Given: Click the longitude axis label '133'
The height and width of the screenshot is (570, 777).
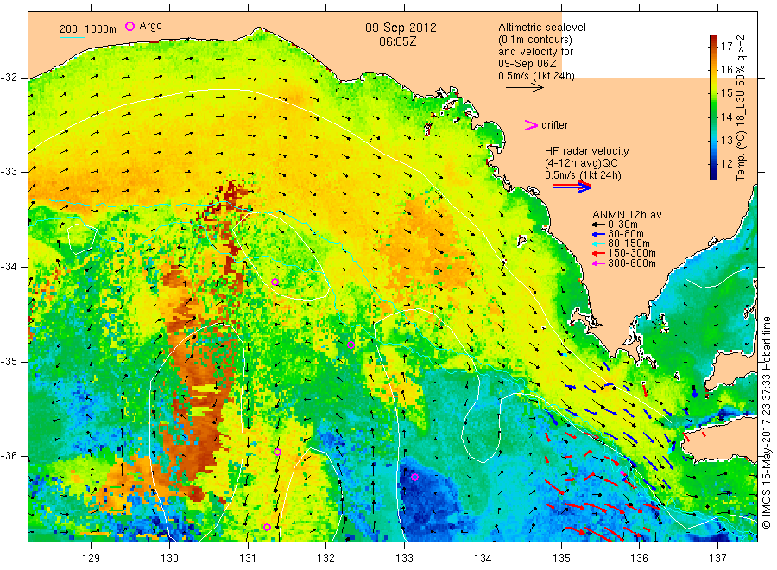Looking at the screenshot, I should pyautogui.click(x=404, y=559).
